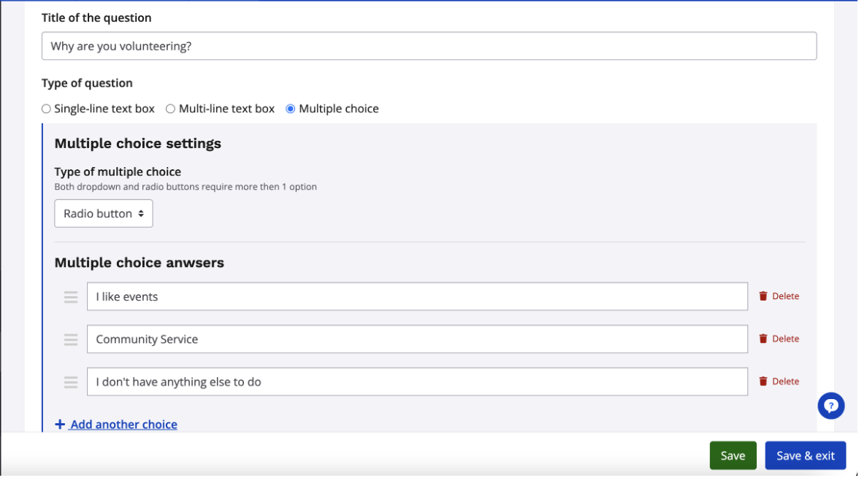
Task: Click the plus icon to add choice
Action: point(60,425)
